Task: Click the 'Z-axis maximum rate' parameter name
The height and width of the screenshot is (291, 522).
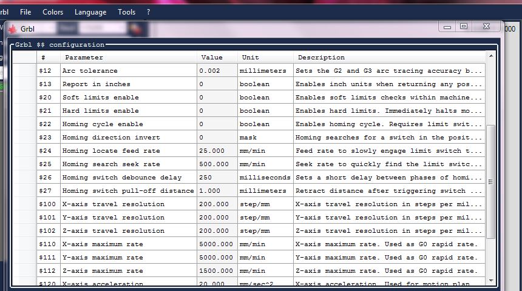Action: 103,270
